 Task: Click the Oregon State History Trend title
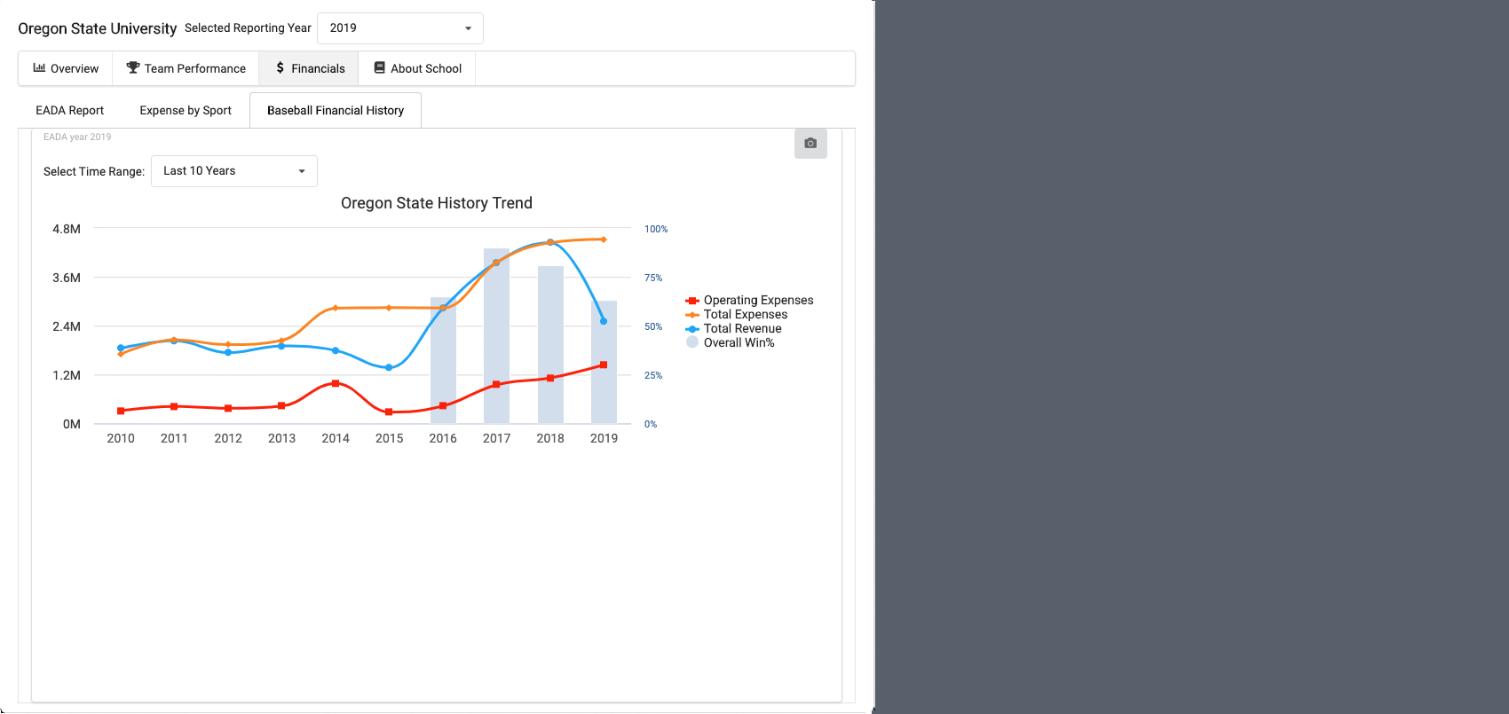[437, 203]
